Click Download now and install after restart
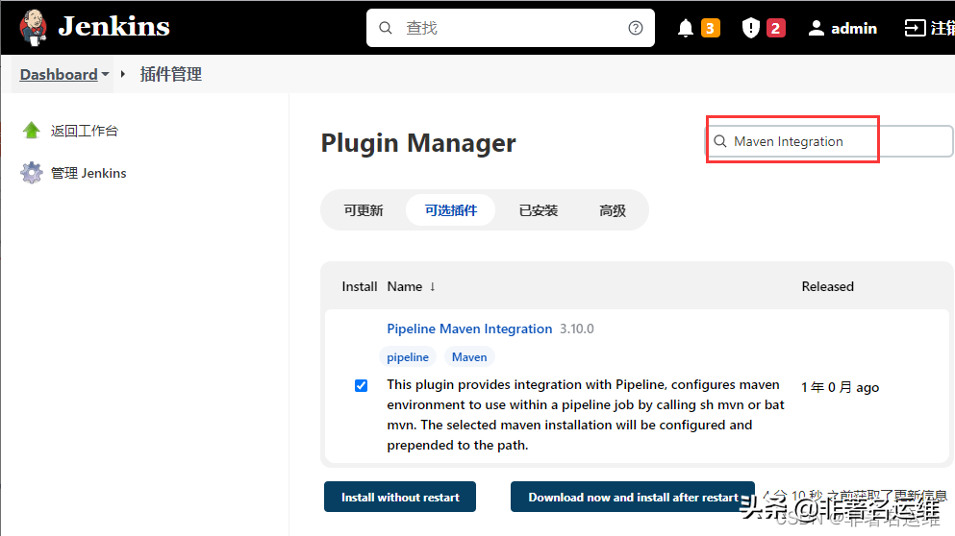 click(632, 497)
